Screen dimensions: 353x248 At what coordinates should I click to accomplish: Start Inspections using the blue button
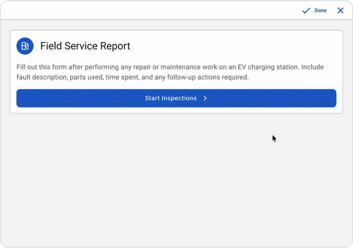coord(176,98)
